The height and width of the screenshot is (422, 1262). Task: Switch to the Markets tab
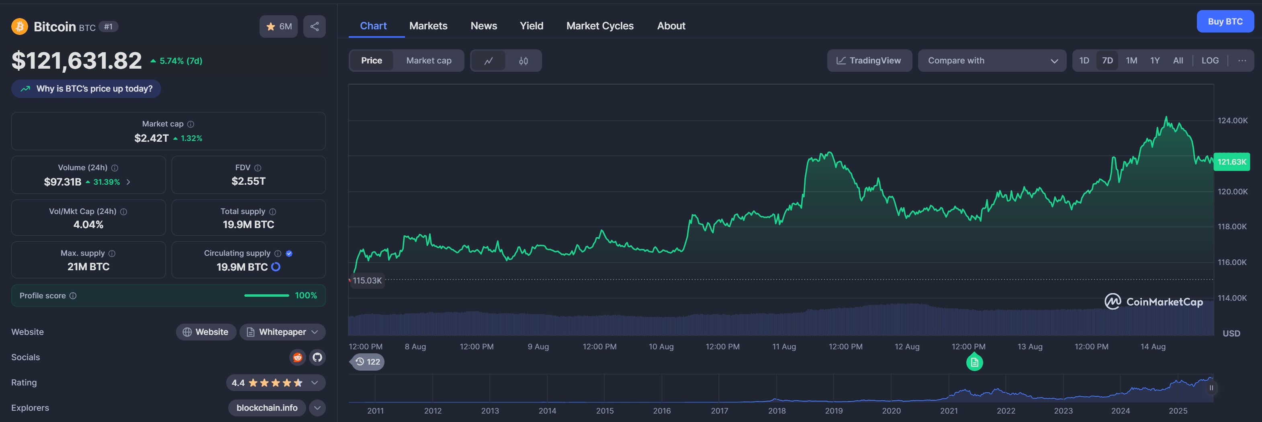point(428,25)
